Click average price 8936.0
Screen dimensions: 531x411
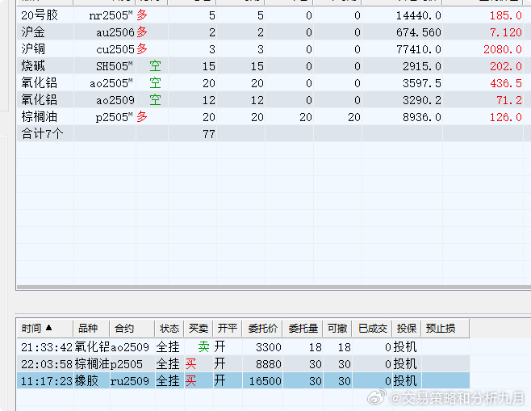coord(421,117)
